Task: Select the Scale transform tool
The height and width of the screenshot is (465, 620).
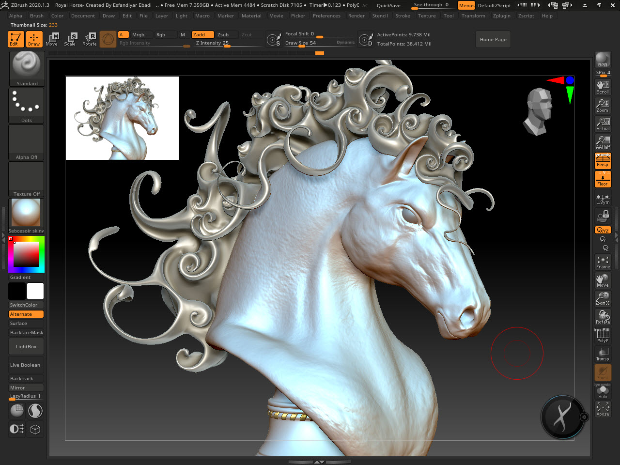Action: 70,39
